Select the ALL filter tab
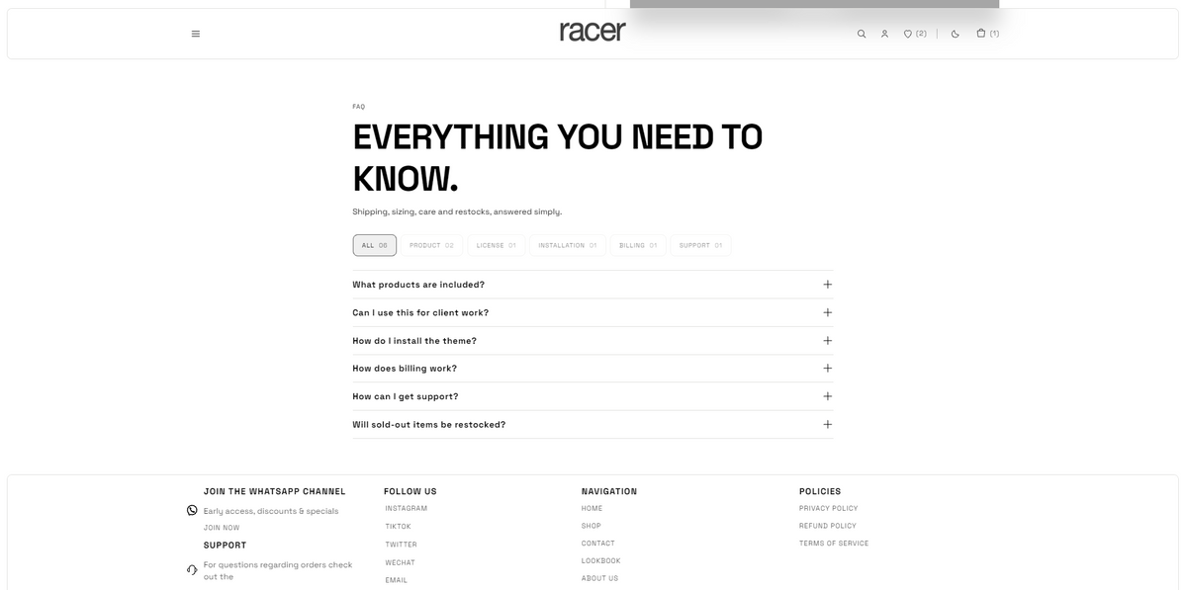The image size is (1187, 590). (375, 245)
